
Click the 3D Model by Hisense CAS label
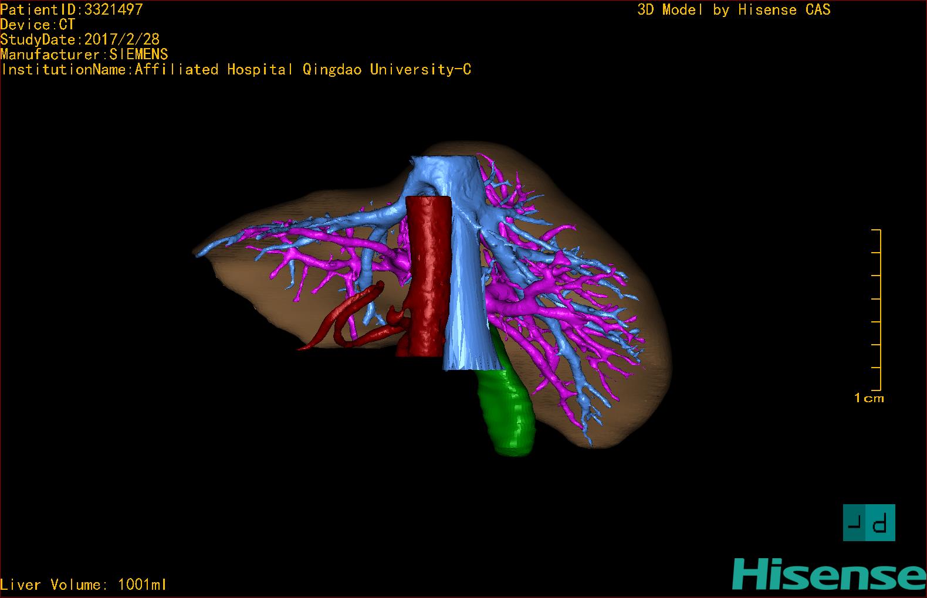pyautogui.click(x=734, y=10)
